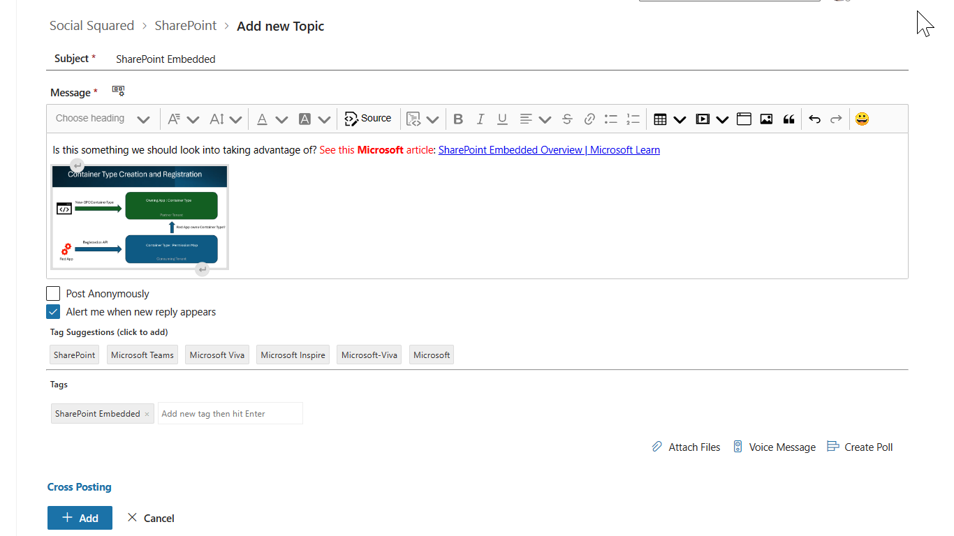Click the font background color button
The image size is (954, 536).
pyautogui.click(x=304, y=119)
